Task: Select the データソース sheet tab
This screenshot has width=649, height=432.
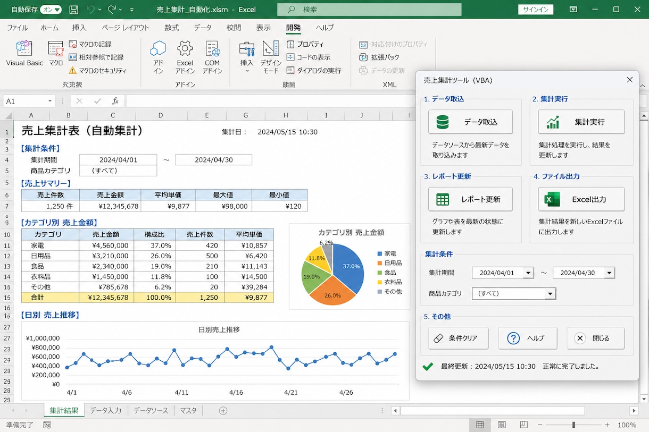Action: click(x=151, y=411)
